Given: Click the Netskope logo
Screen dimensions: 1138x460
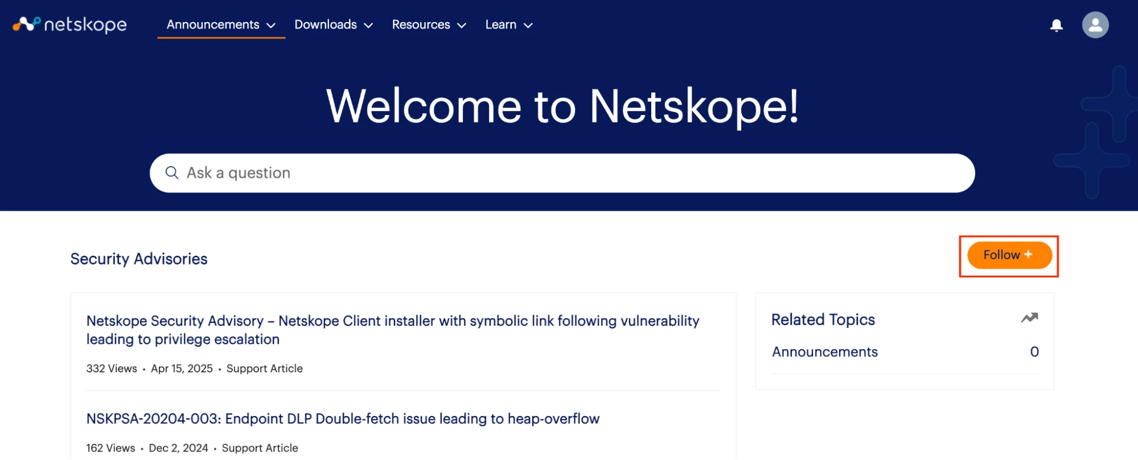Looking at the screenshot, I should click(70, 24).
